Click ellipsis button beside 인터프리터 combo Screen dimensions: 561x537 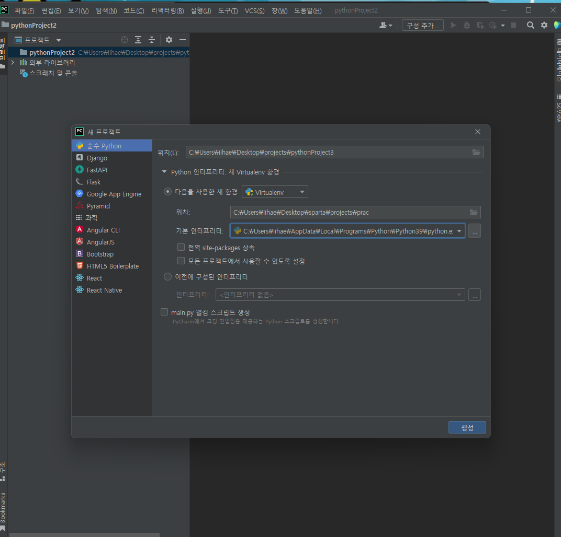475,295
